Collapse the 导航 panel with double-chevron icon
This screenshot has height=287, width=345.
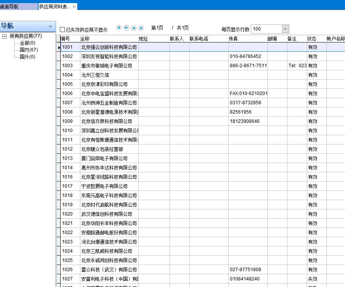pyautogui.click(x=50, y=26)
